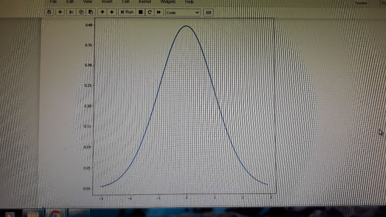Move selected cell up arrow
Image resolution: width=386 pixels, height=217 pixels.
[x=102, y=12]
